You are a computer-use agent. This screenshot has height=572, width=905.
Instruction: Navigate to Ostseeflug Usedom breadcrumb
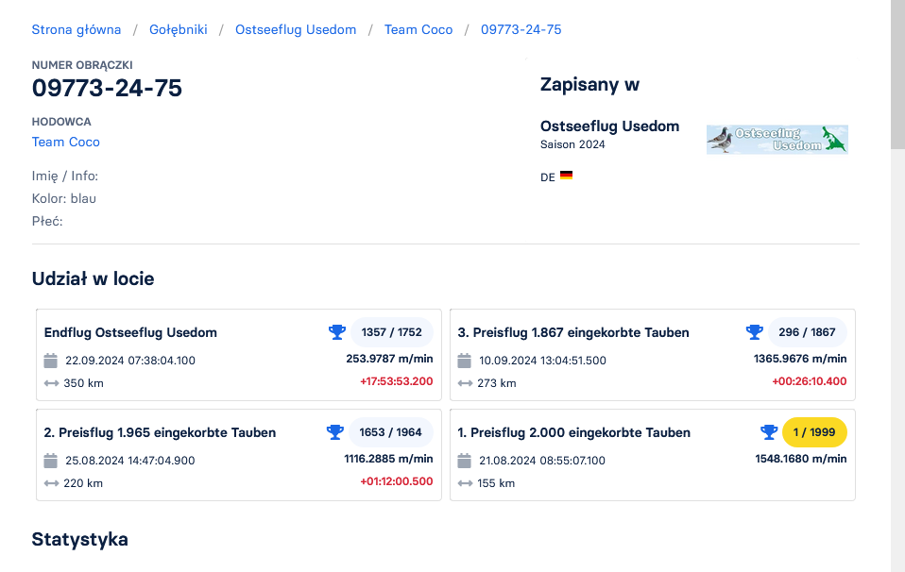pos(296,29)
